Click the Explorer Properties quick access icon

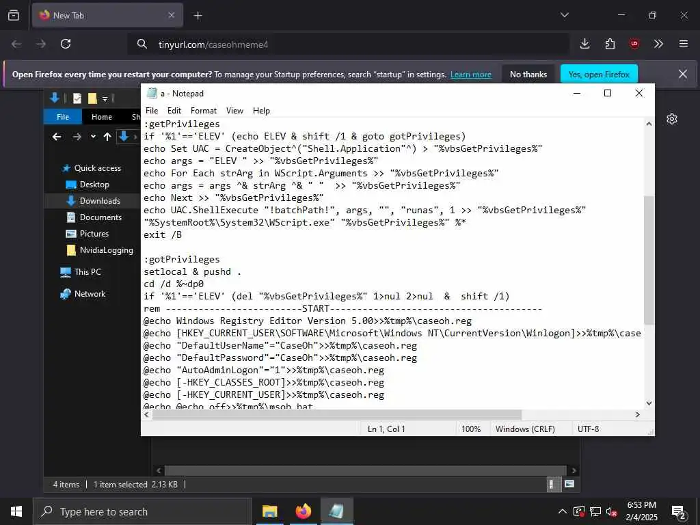77,98
